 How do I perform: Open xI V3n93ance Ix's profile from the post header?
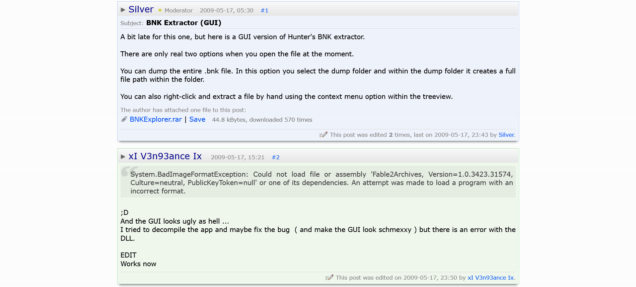[165, 156]
